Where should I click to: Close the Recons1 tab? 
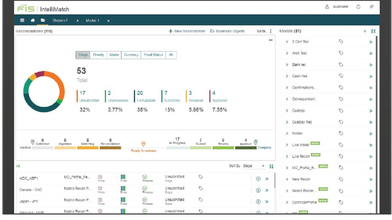pyautogui.click(x=78, y=21)
